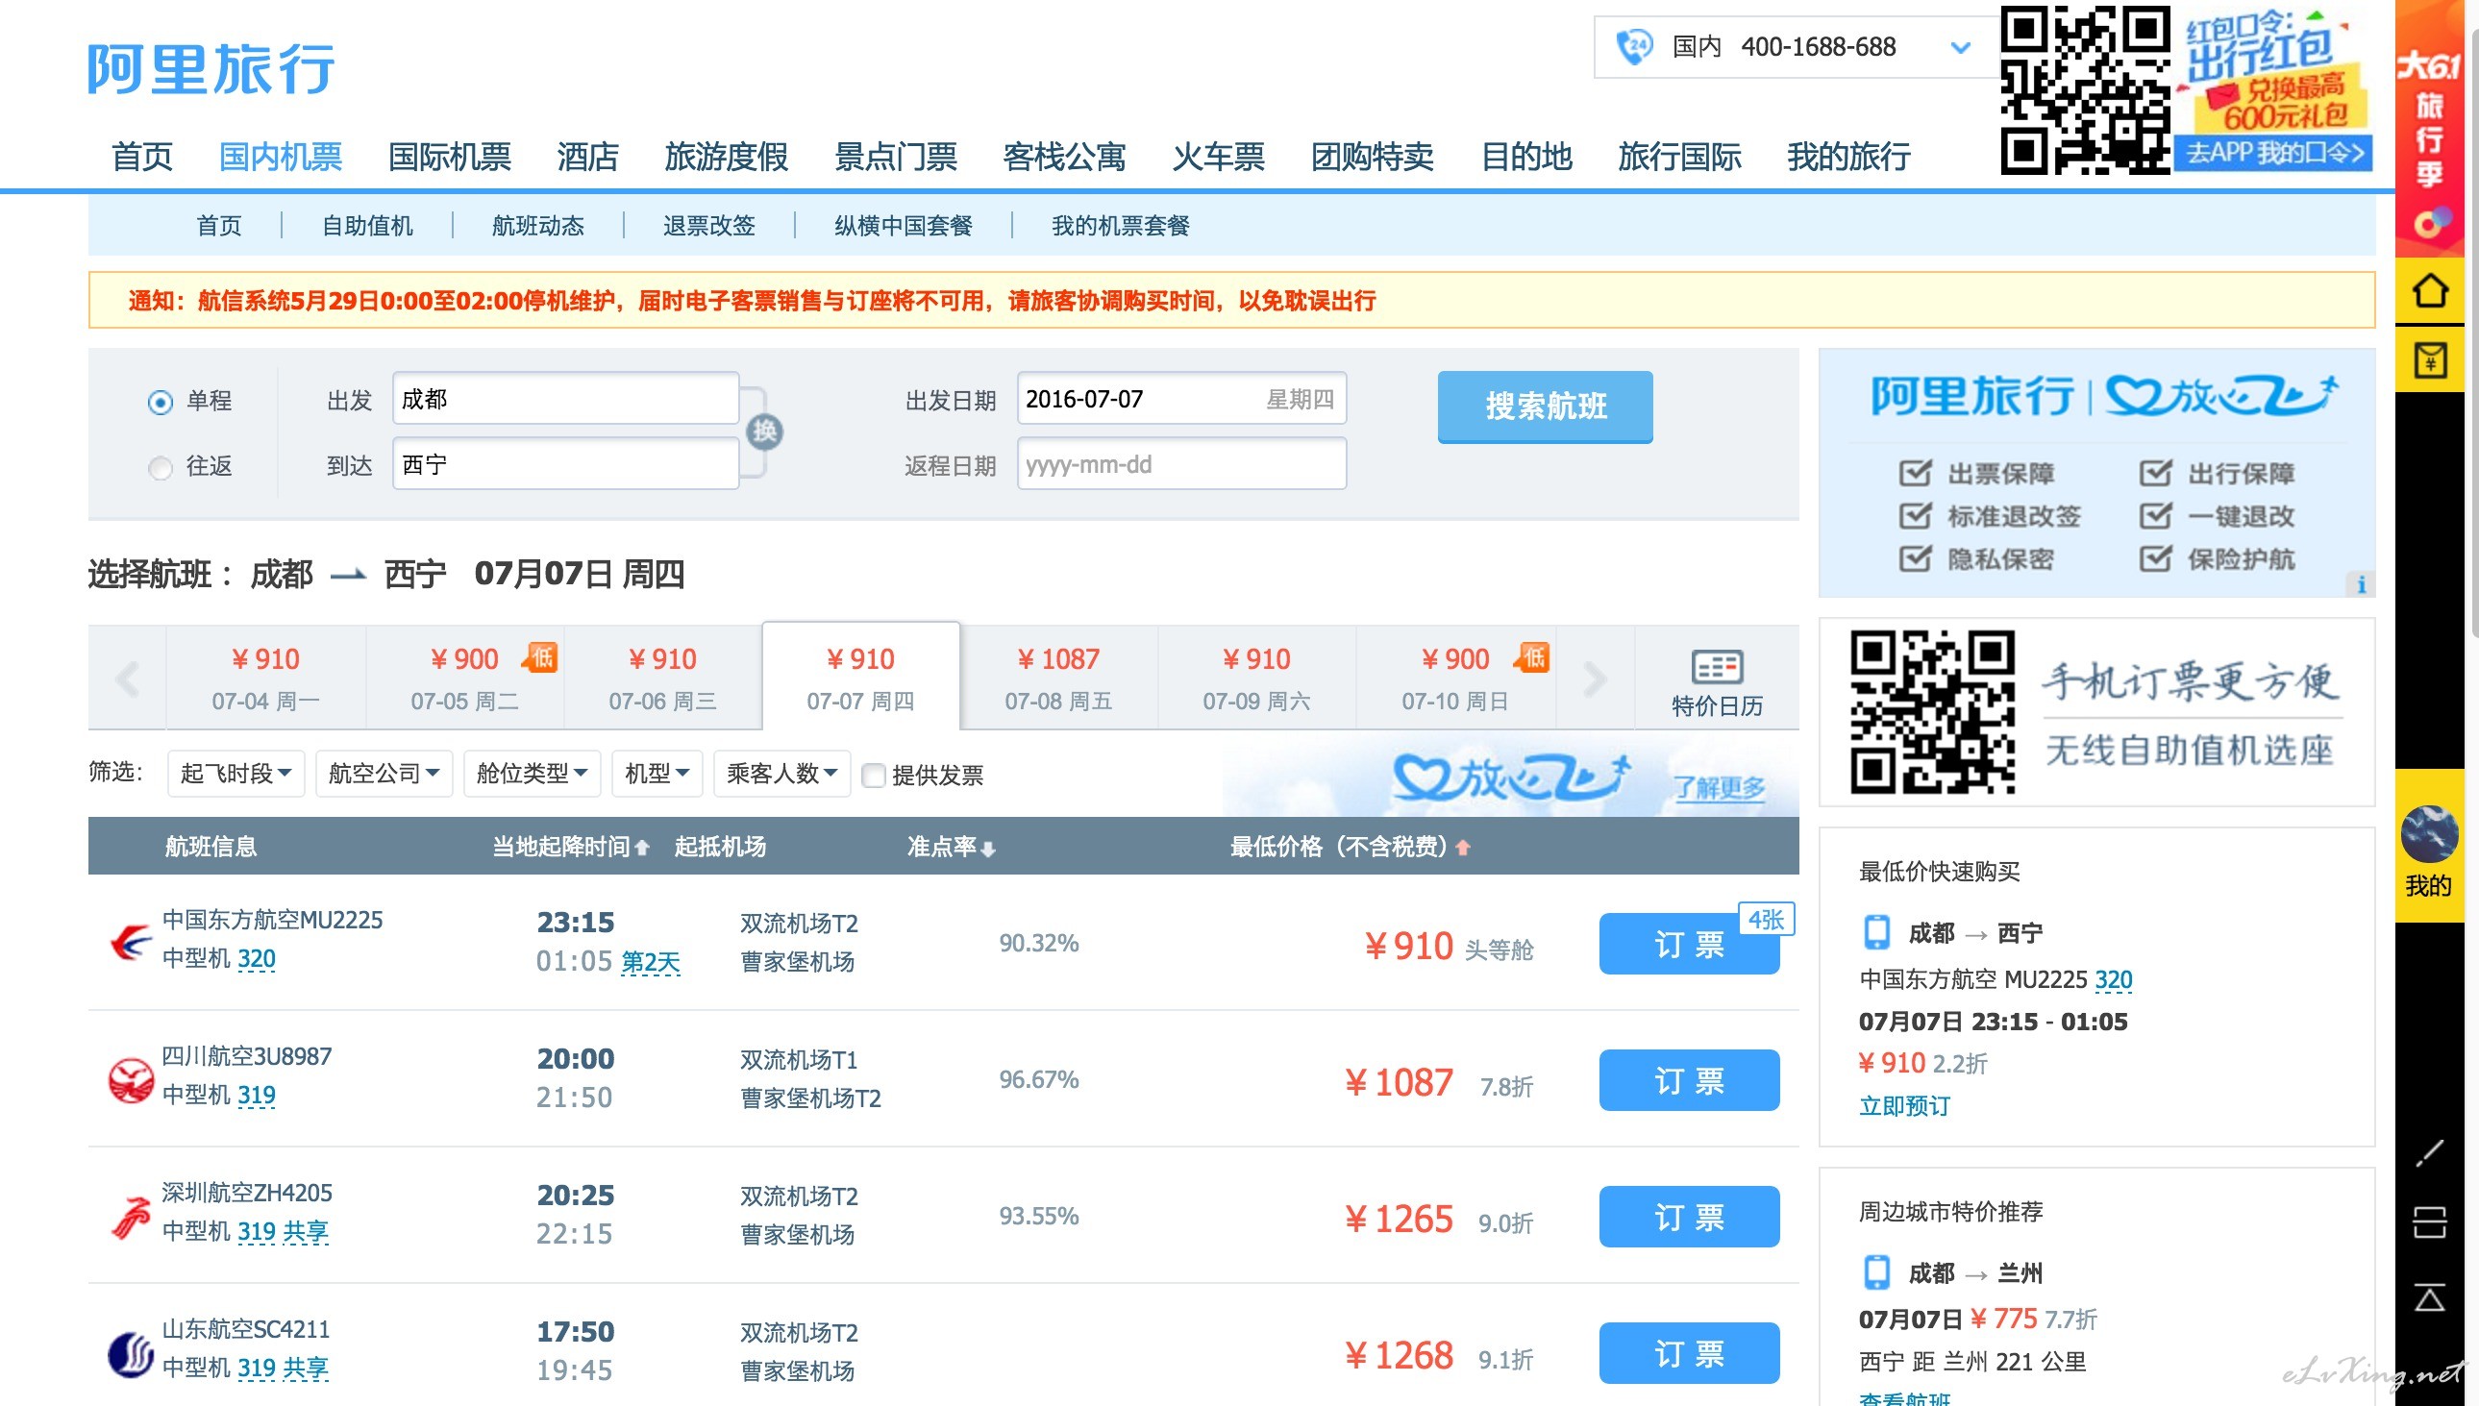Show previous dates with left arrow
The width and height of the screenshot is (2479, 1406).
pos(128,678)
